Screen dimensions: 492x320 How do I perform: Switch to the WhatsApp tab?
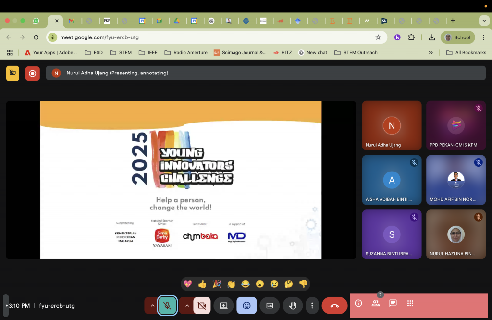point(36,21)
